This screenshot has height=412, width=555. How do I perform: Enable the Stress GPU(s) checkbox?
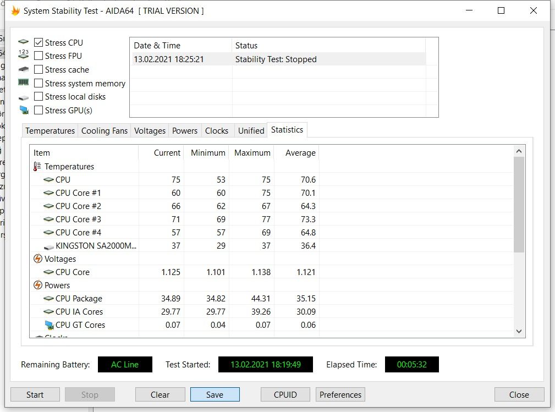[38, 111]
